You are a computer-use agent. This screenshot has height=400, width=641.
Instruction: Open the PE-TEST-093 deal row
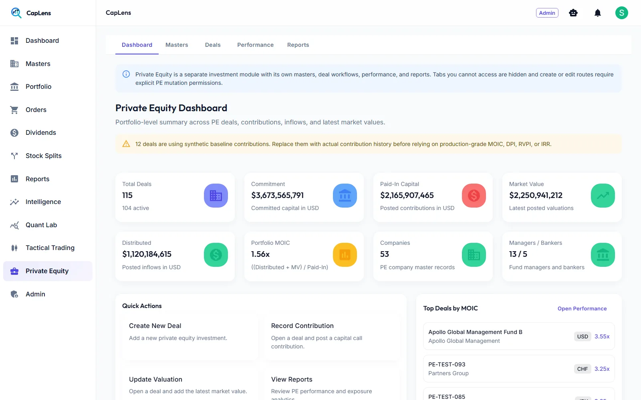coord(519,369)
